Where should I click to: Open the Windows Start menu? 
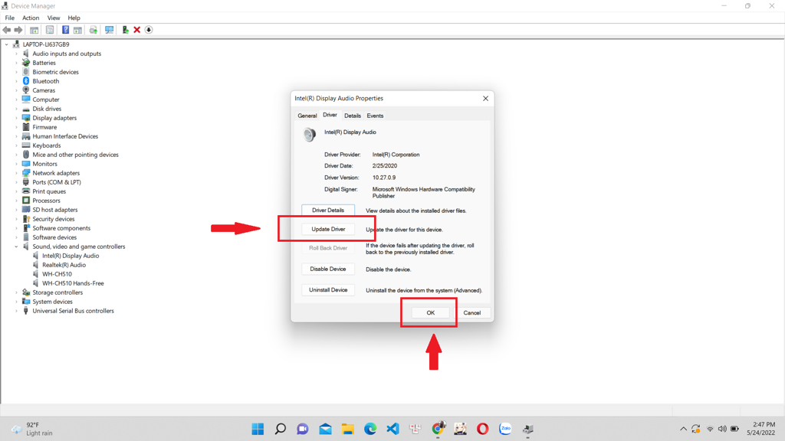pyautogui.click(x=258, y=429)
